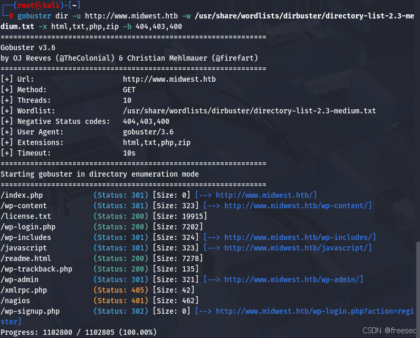
Task: Click the /wp-includes result path
Action: pos(26,237)
